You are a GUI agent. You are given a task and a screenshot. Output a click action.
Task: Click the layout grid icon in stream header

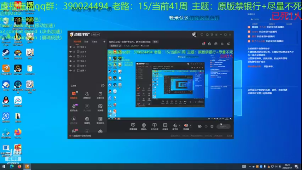[216, 44]
